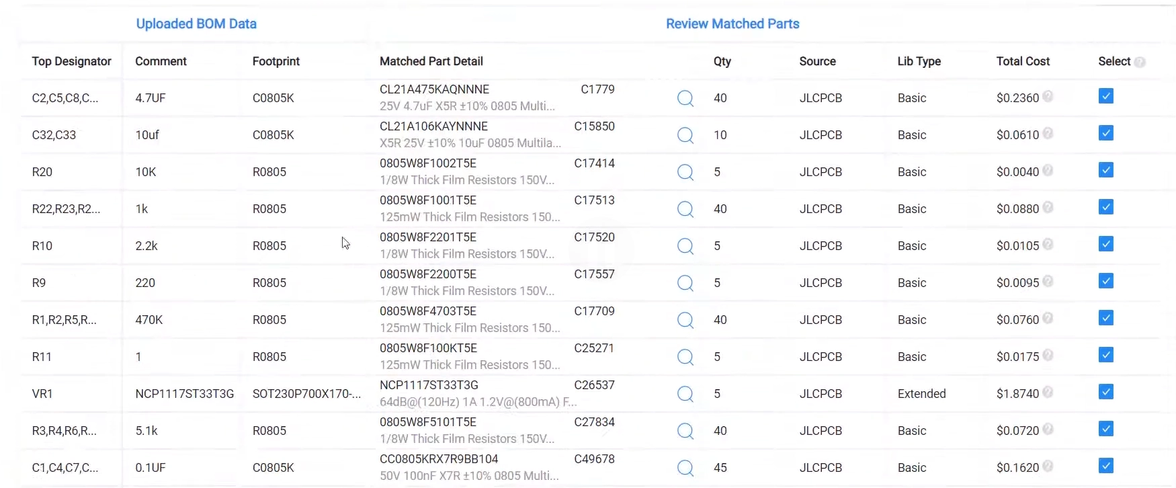
Task: Show cost details beside $0.0105
Action: point(1048,244)
